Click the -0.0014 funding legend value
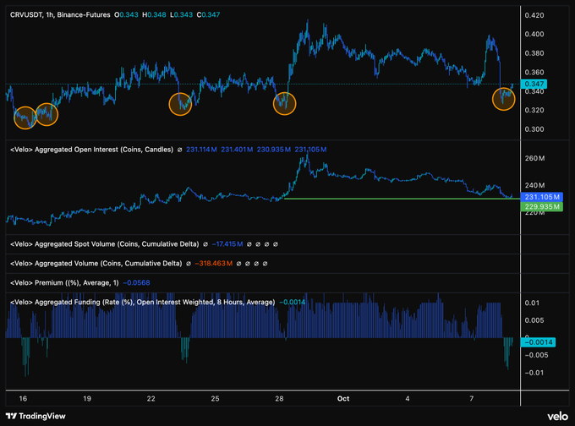Screen dimensions: 575x426 tap(293, 302)
